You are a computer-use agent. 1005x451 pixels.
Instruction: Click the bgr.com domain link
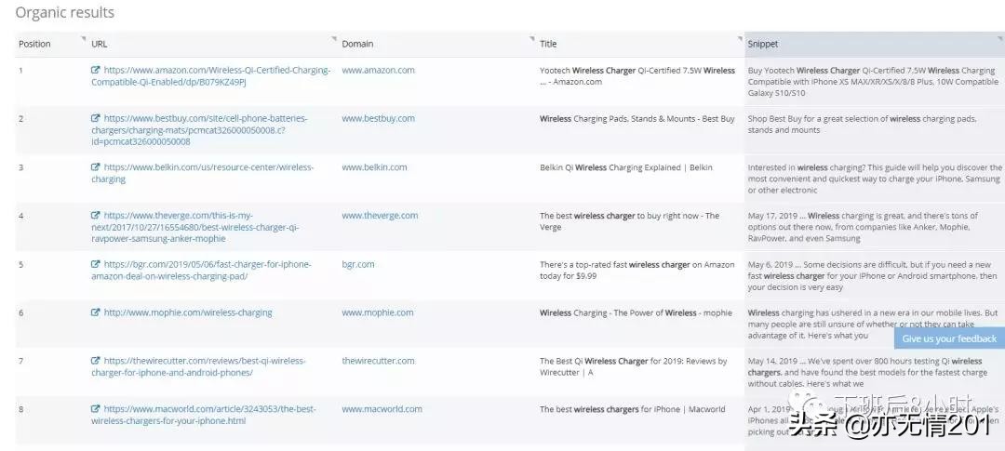tap(358, 264)
